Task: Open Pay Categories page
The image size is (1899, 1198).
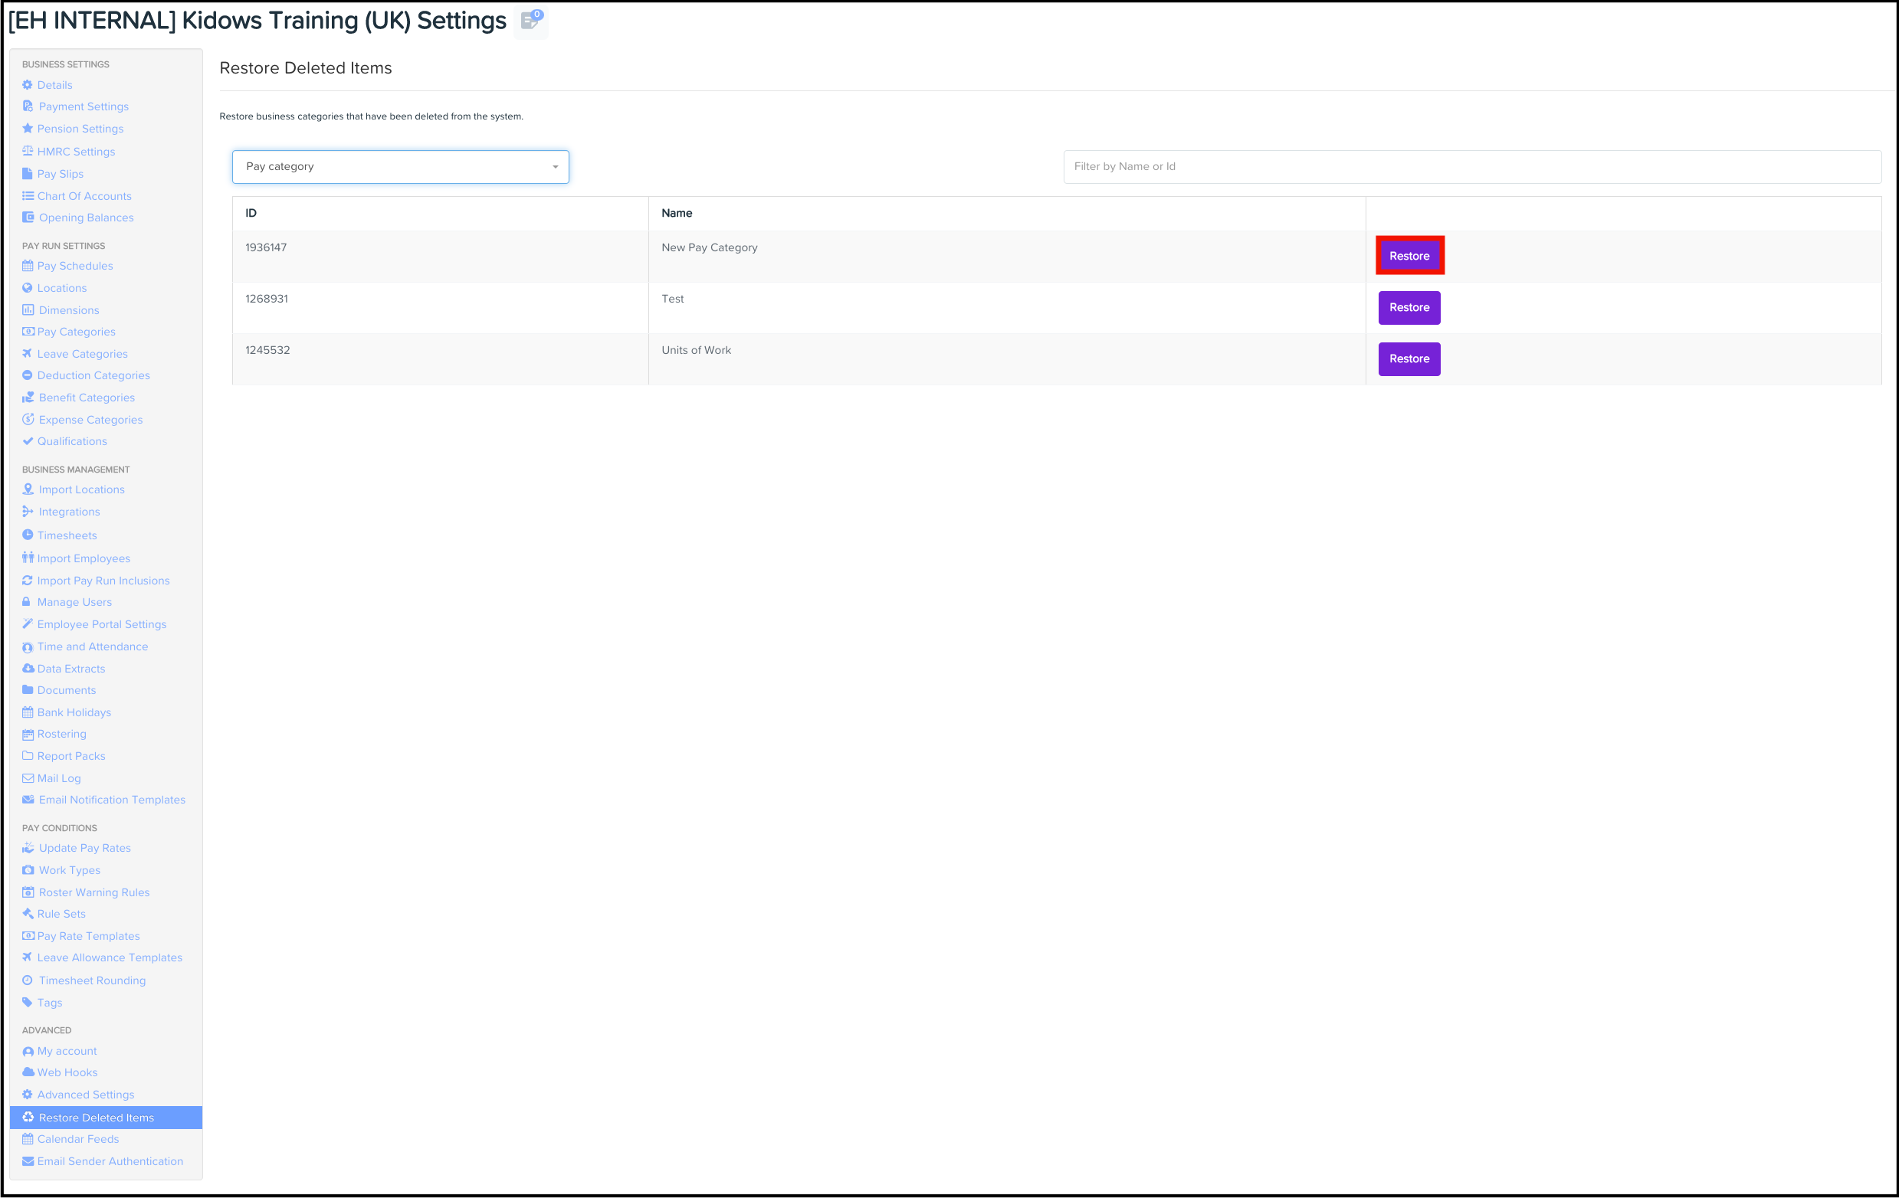Action: [77, 332]
